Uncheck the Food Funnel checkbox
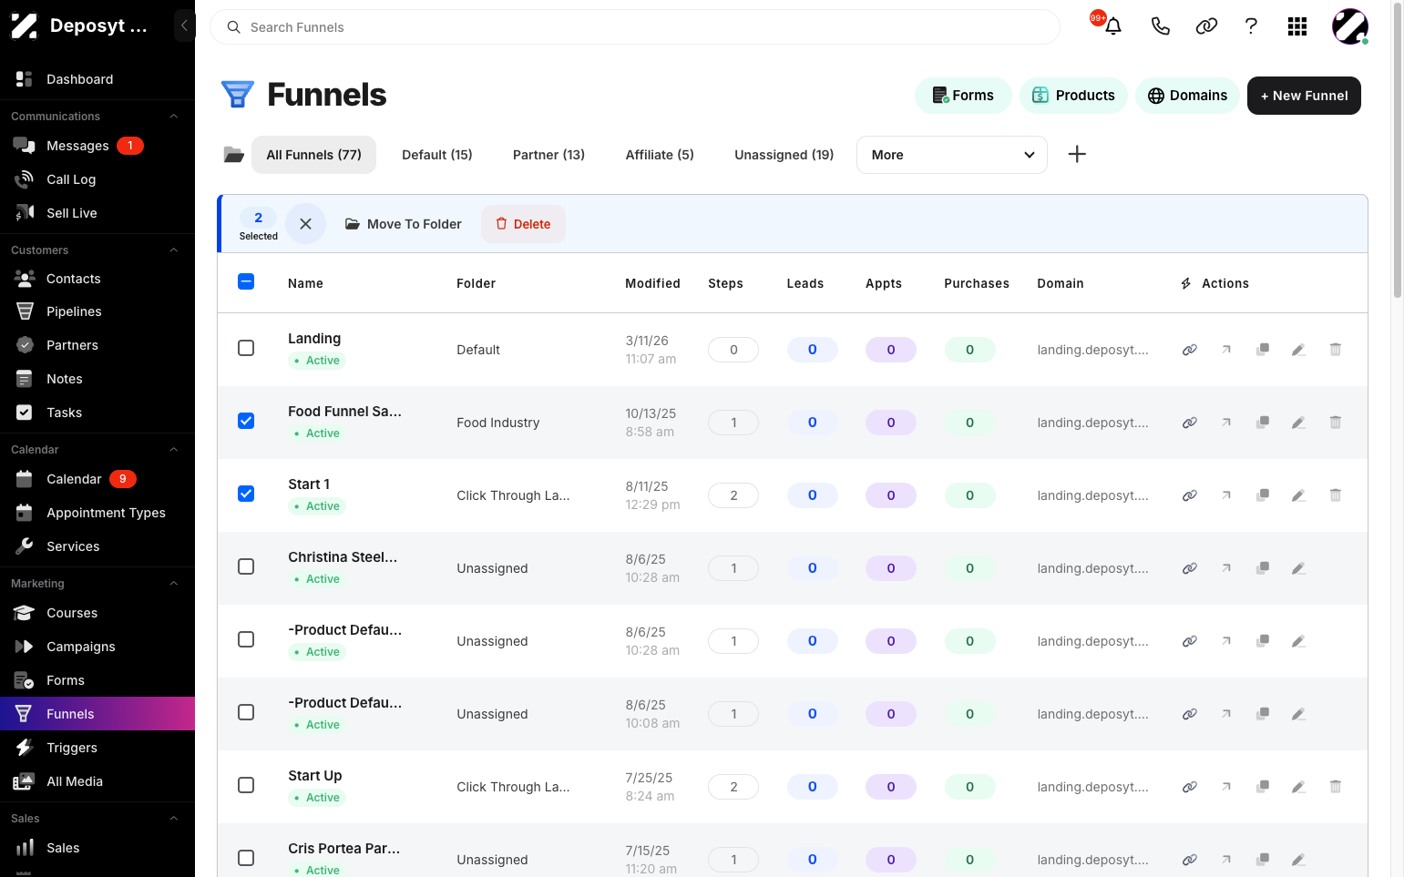Screen dimensions: 1404x877 [x=246, y=421]
